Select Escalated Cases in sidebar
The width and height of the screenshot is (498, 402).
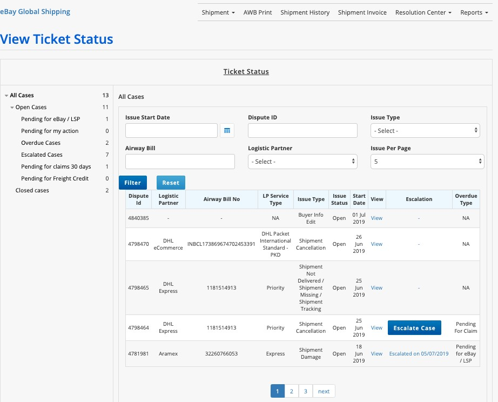coord(42,155)
